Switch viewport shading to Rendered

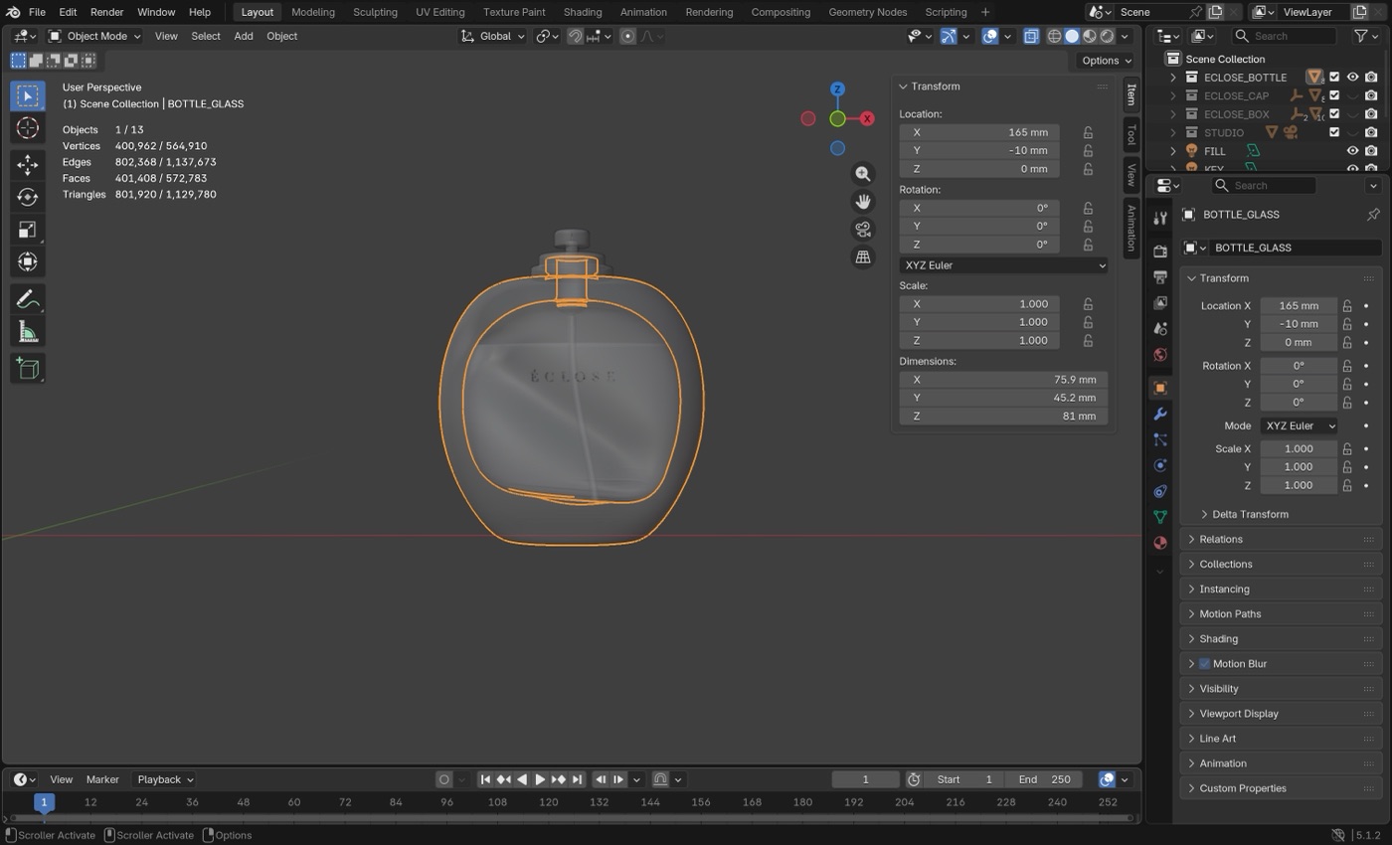[1107, 36]
